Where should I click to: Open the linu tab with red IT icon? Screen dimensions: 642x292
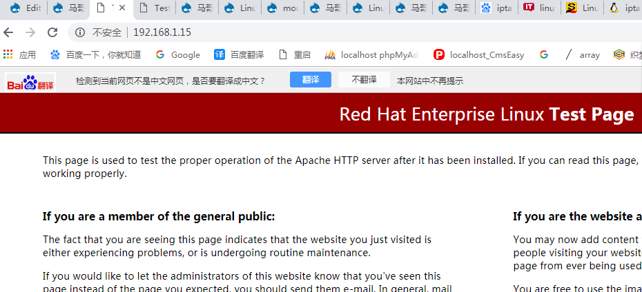coord(539,8)
